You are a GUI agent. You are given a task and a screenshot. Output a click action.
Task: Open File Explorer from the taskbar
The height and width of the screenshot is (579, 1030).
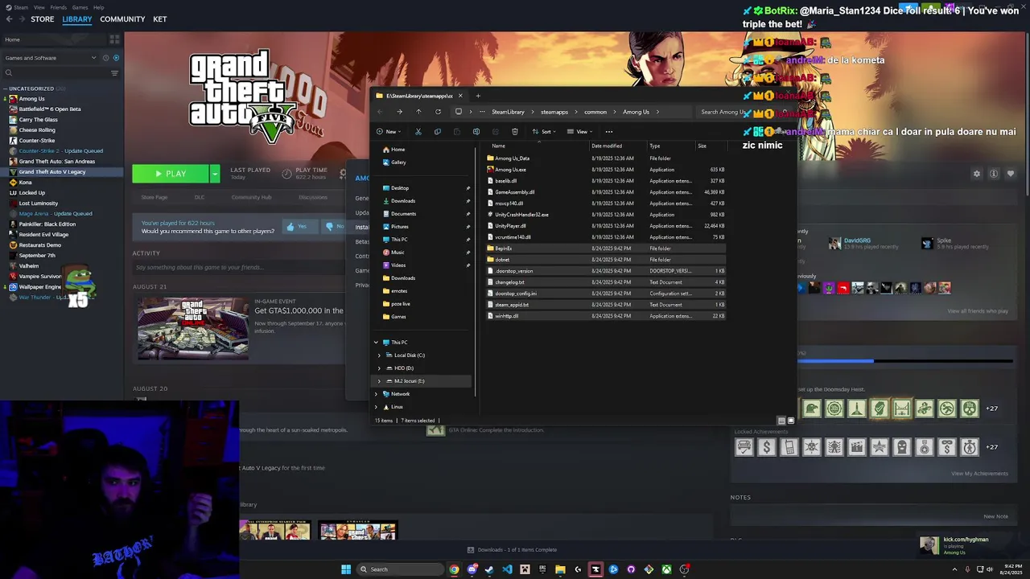(x=560, y=569)
